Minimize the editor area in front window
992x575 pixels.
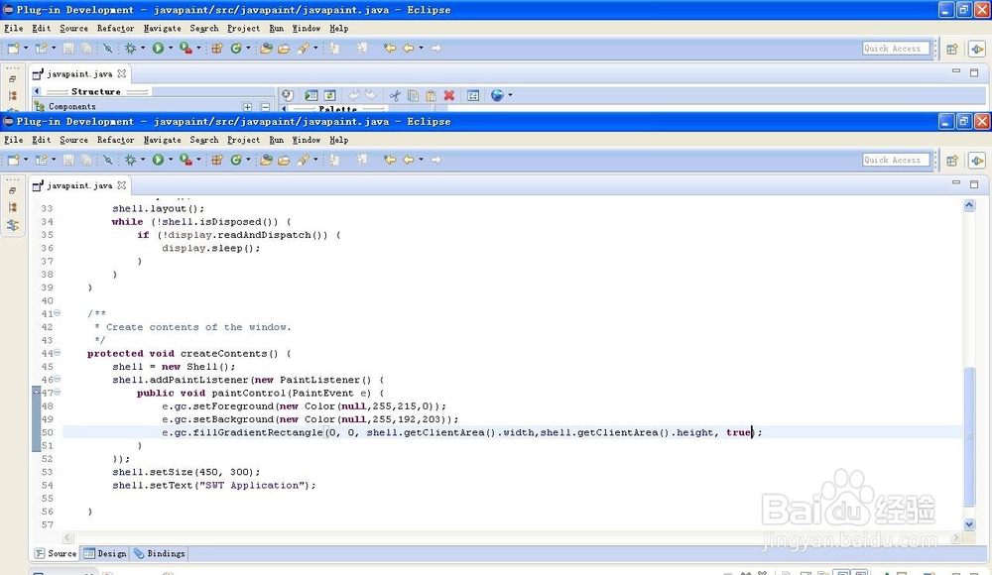956,183
